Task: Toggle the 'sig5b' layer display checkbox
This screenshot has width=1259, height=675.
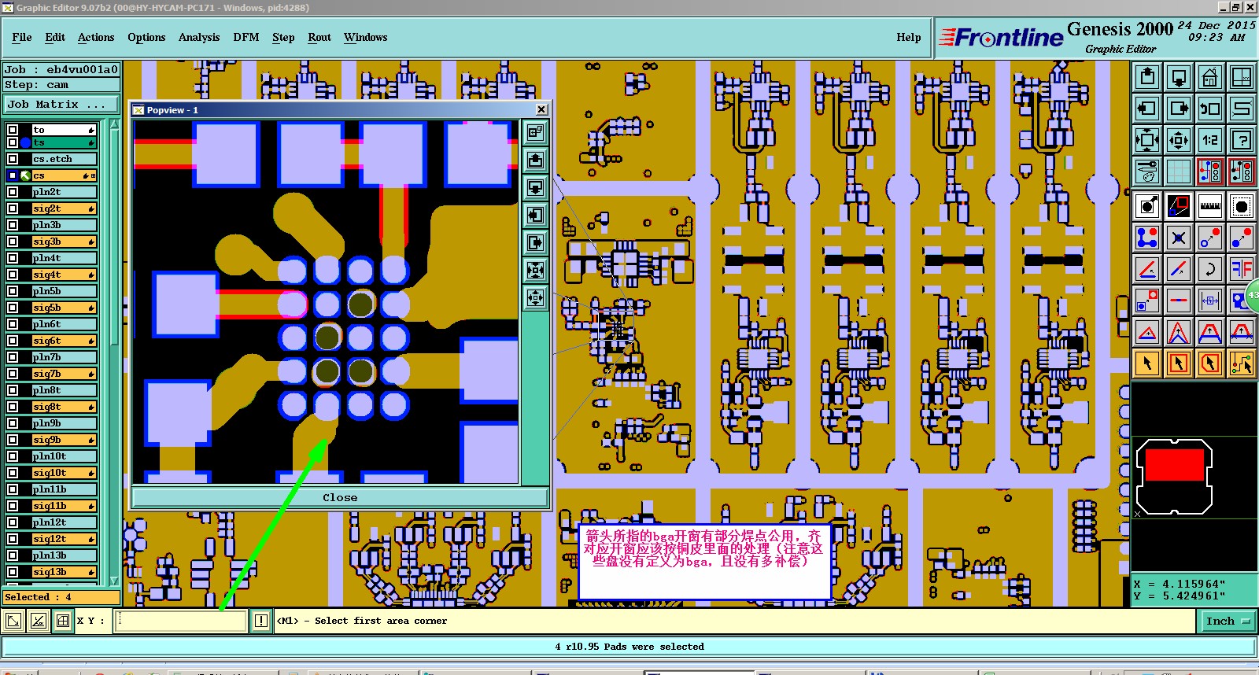Action: (x=13, y=308)
